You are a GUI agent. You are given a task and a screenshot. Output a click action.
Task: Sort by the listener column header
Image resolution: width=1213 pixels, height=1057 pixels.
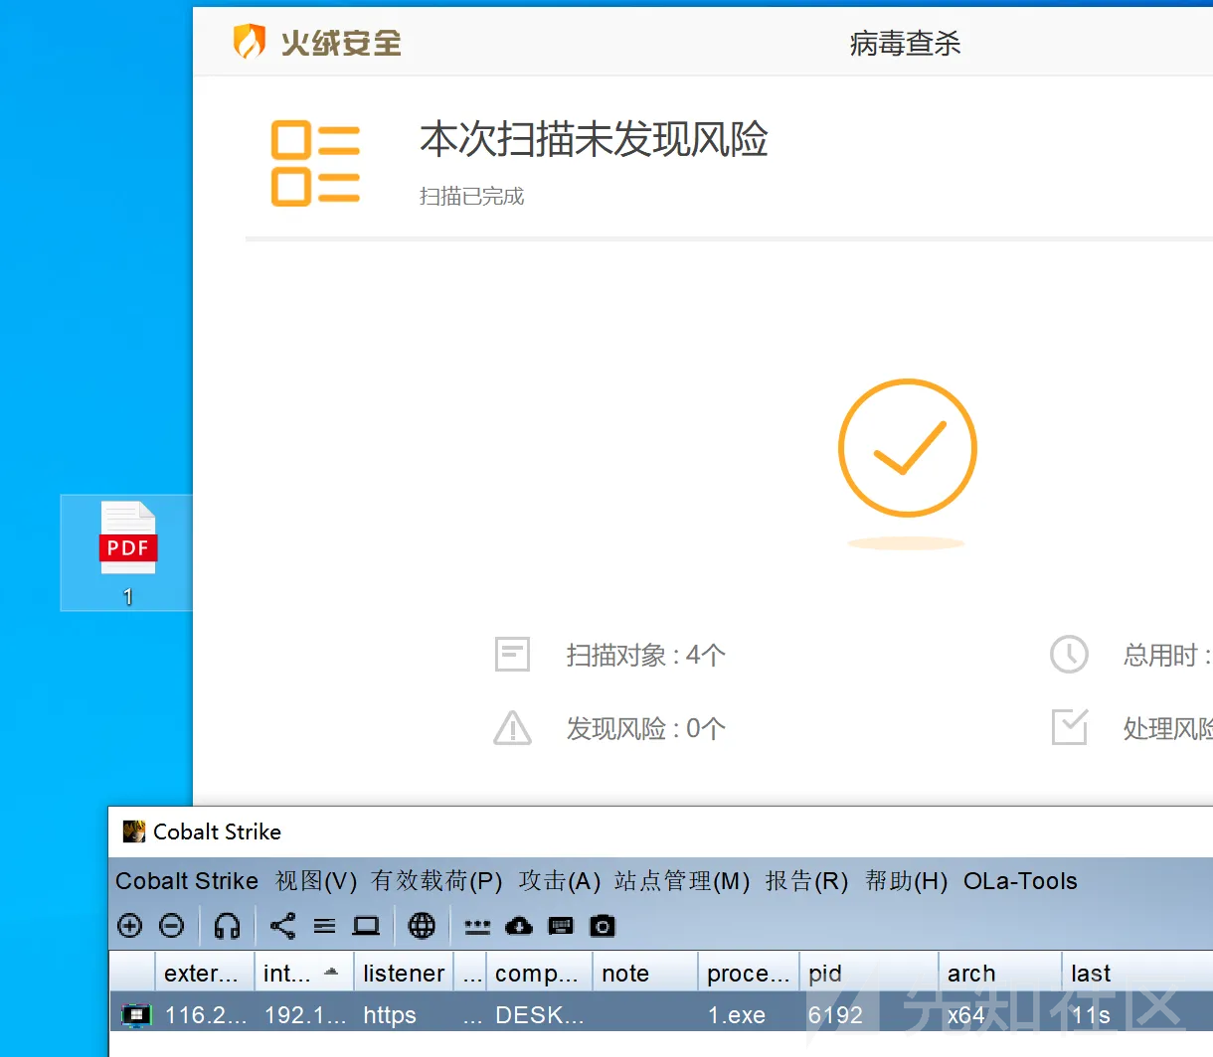pyautogui.click(x=404, y=974)
